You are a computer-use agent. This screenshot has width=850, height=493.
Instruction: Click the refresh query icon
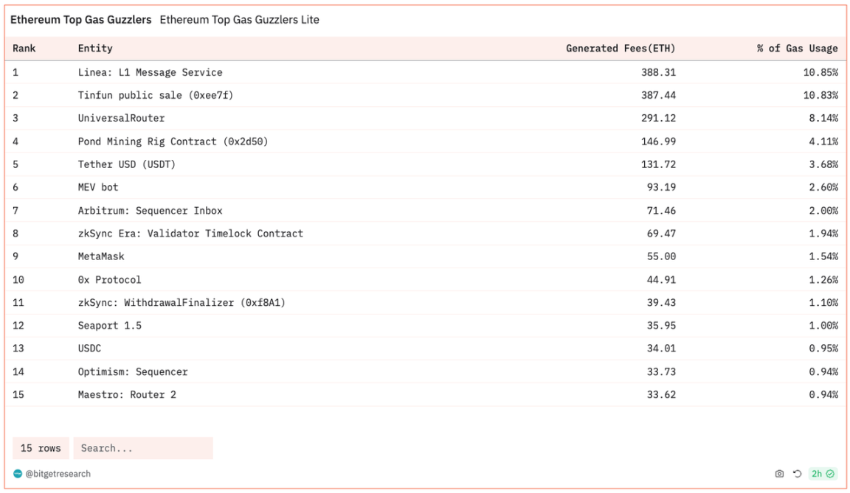point(797,474)
